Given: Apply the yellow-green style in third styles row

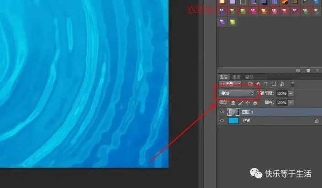Looking at the screenshot, I should point(232,22).
